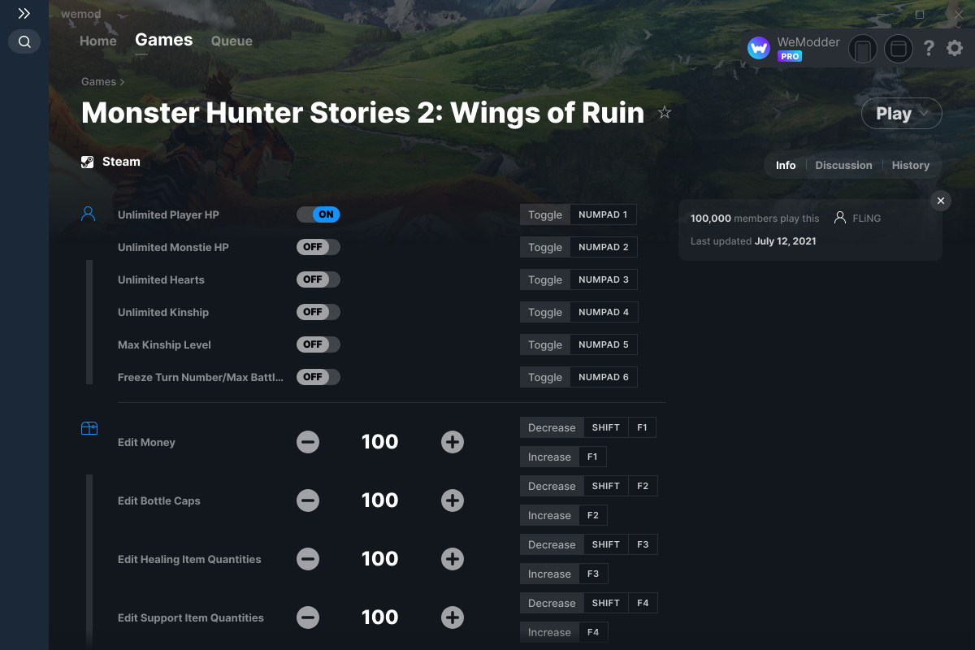The height and width of the screenshot is (650, 975).
Task: Decrease Edit Money with minus icon
Action: click(308, 442)
